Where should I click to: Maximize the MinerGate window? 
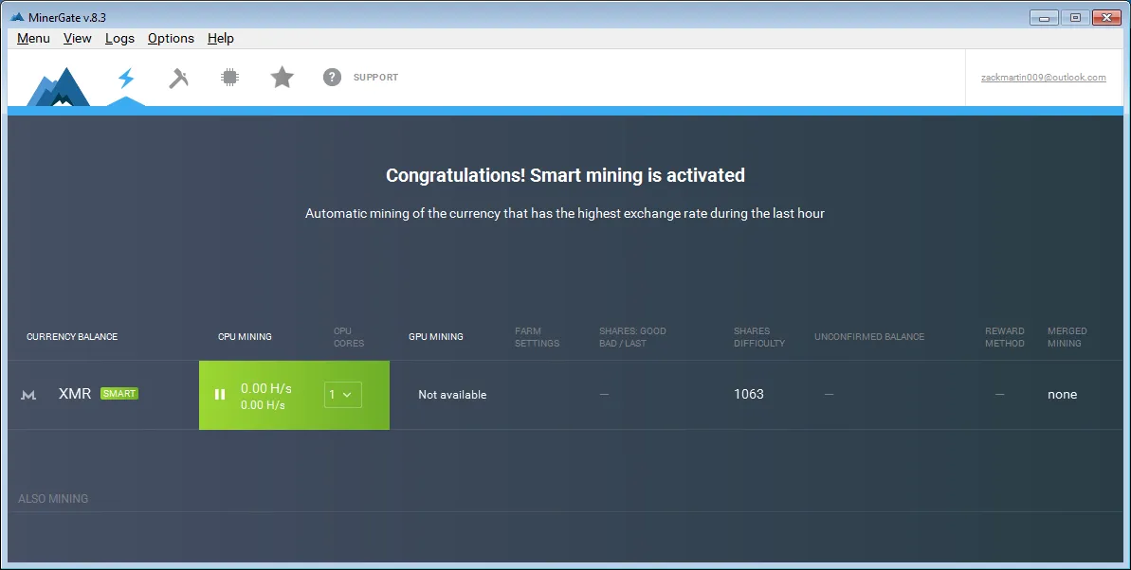[1075, 17]
